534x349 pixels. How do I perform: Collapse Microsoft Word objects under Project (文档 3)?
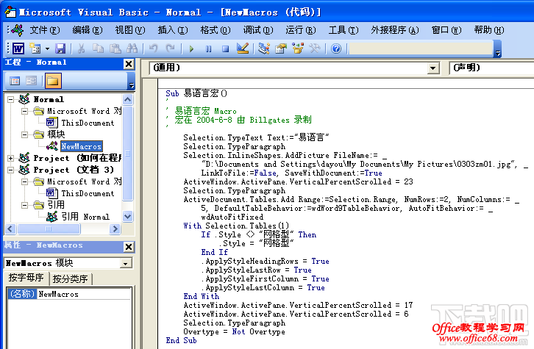point(24,181)
